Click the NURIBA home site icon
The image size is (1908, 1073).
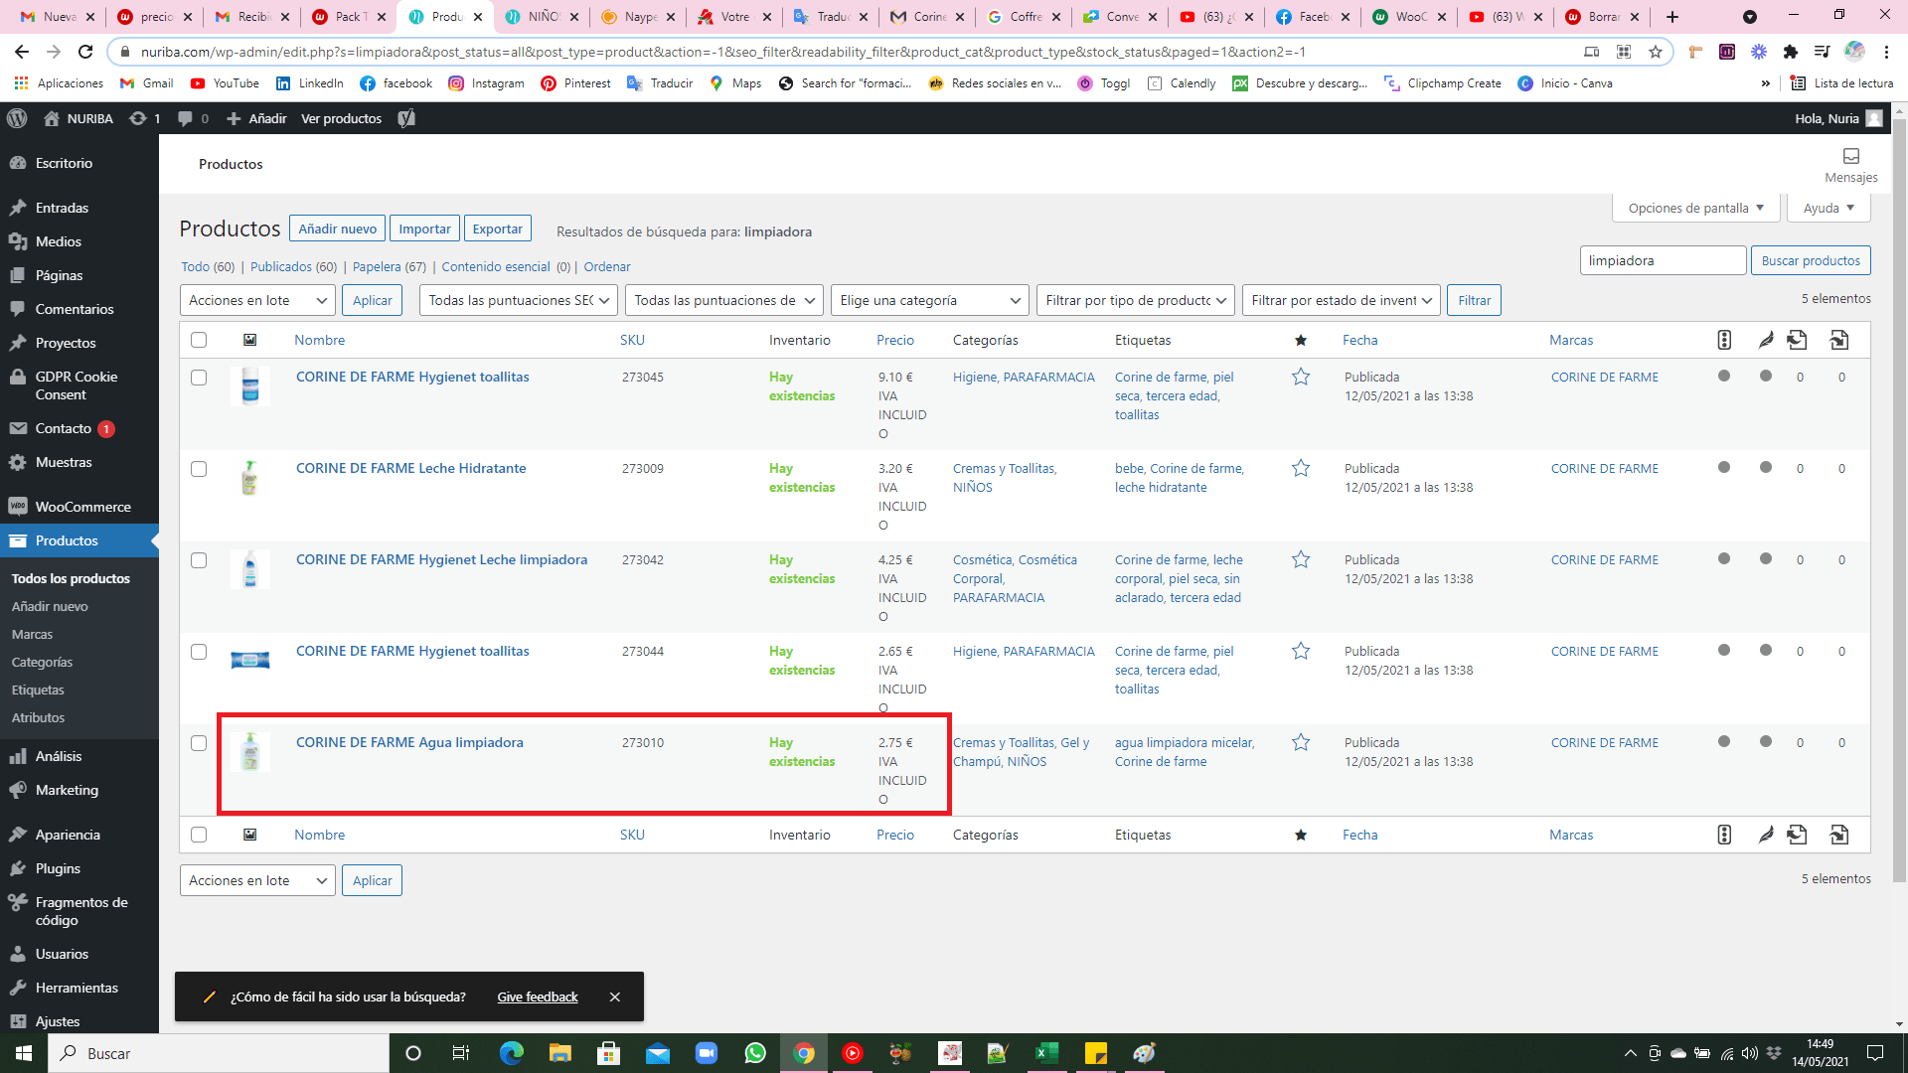52,118
